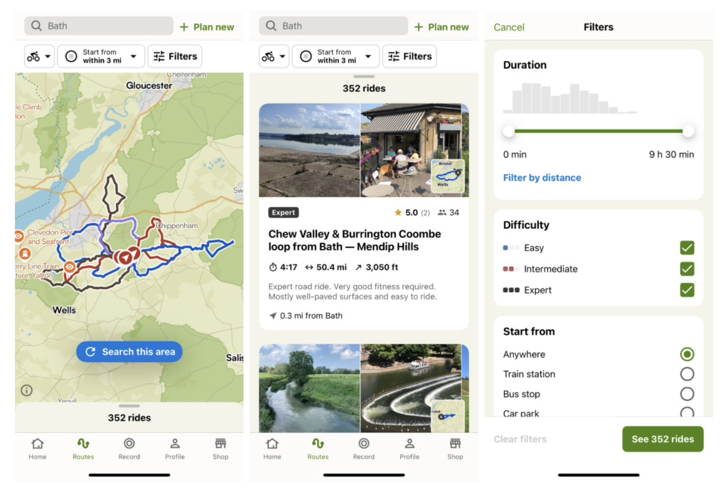Pull up the 352 rides sheet handle on map
The height and width of the screenshot is (492, 728).
pos(129,406)
